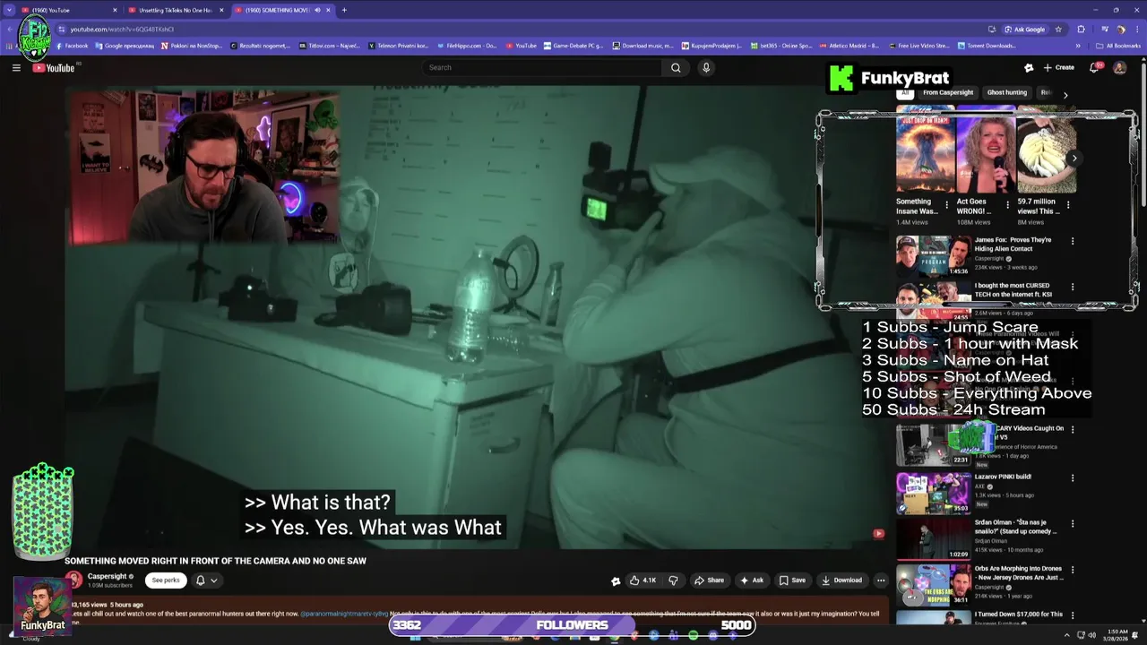Click the YouTube search input field
1147x645 pixels.
(x=543, y=67)
